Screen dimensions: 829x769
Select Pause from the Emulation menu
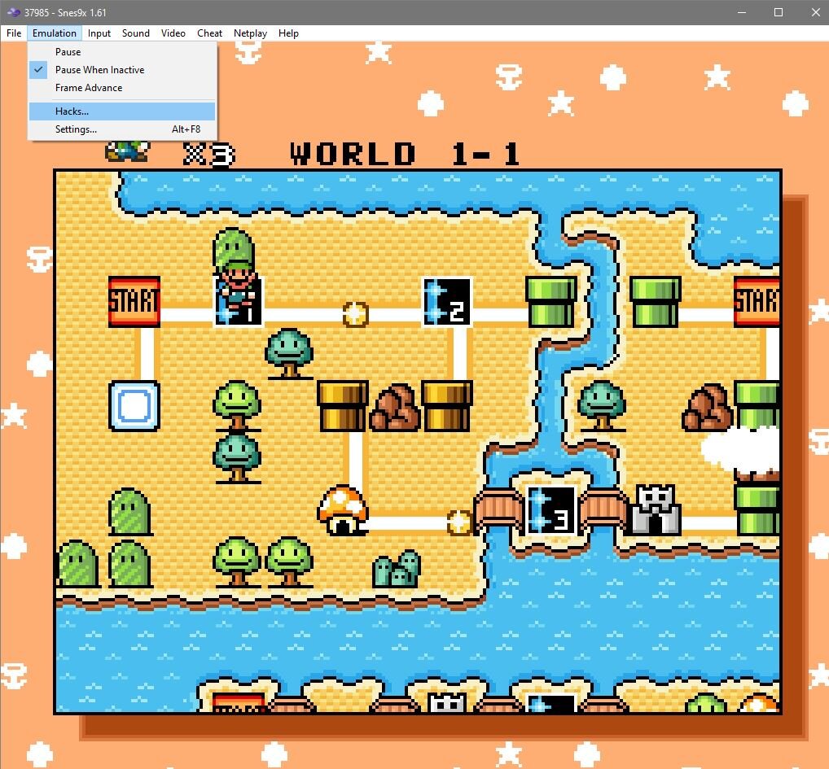[68, 52]
